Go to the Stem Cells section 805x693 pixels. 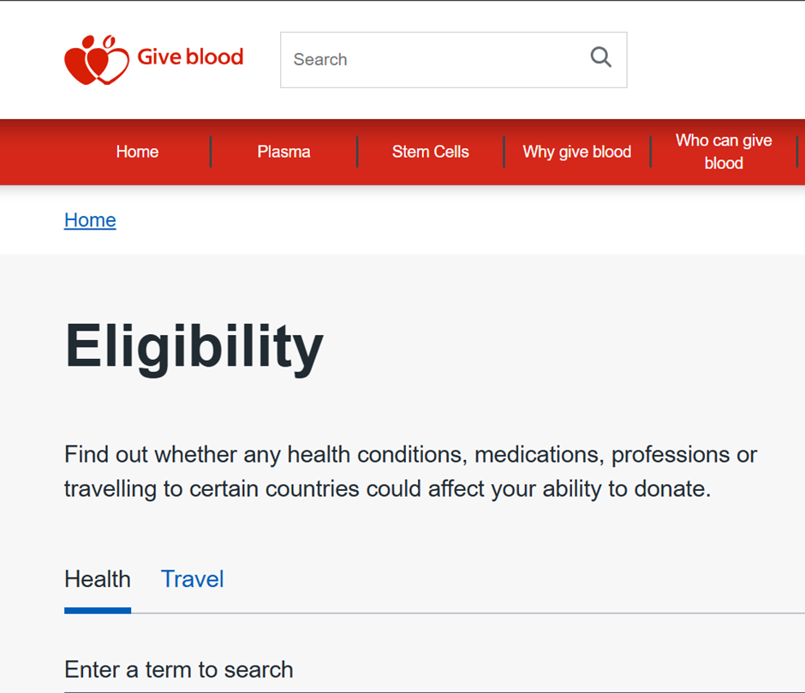click(x=430, y=152)
